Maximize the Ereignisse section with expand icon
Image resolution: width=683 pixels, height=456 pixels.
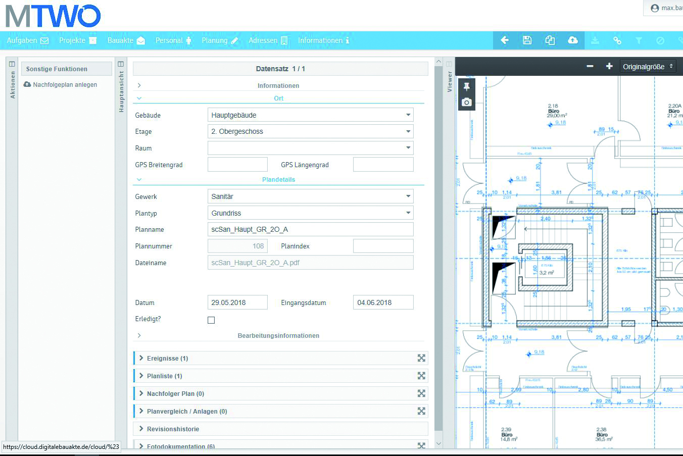pyautogui.click(x=421, y=358)
